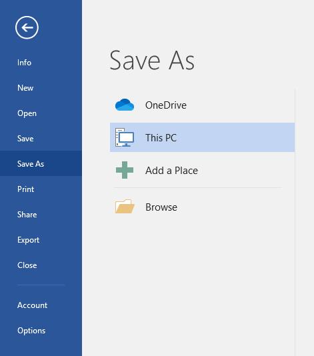Open the Account page
The width and height of the screenshot is (314, 356).
(x=41, y=305)
